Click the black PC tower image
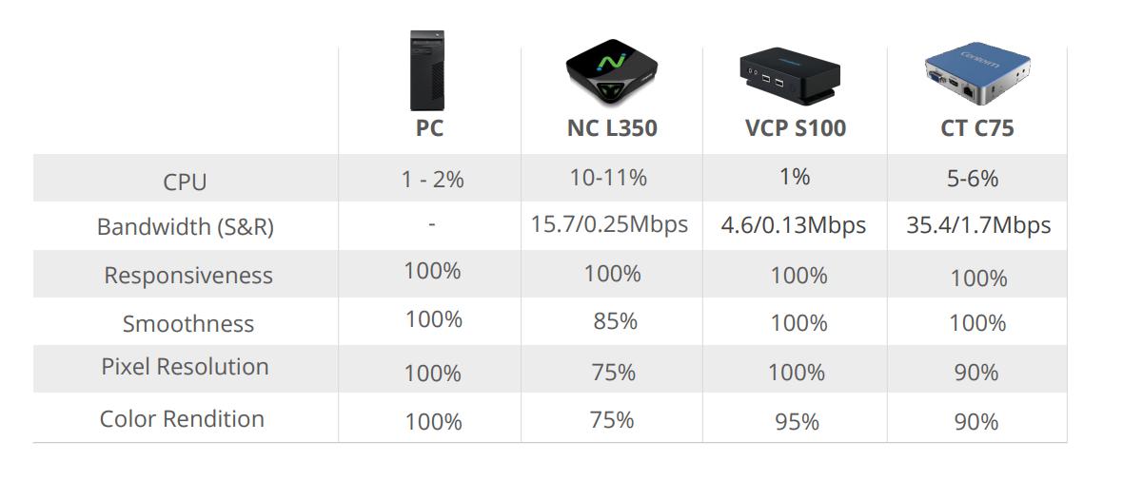This screenshot has height=480, width=1123. pyautogui.click(x=427, y=70)
